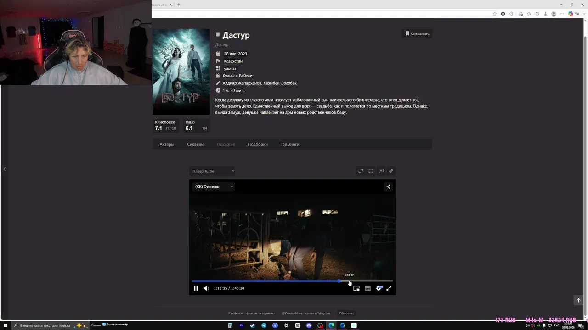Open the Похожие tab
The height and width of the screenshot is (330, 588).
coord(226,144)
